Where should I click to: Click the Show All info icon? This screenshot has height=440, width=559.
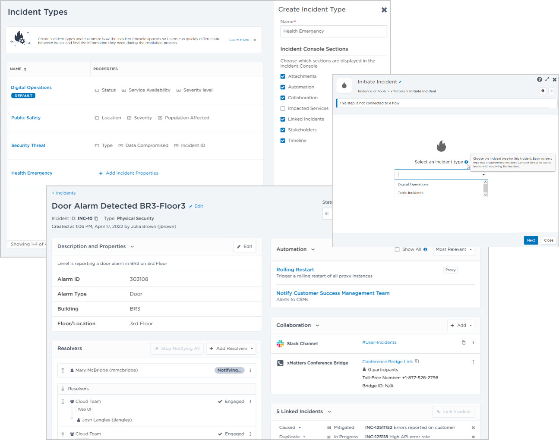pyautogui.click(x=425, y=249)
